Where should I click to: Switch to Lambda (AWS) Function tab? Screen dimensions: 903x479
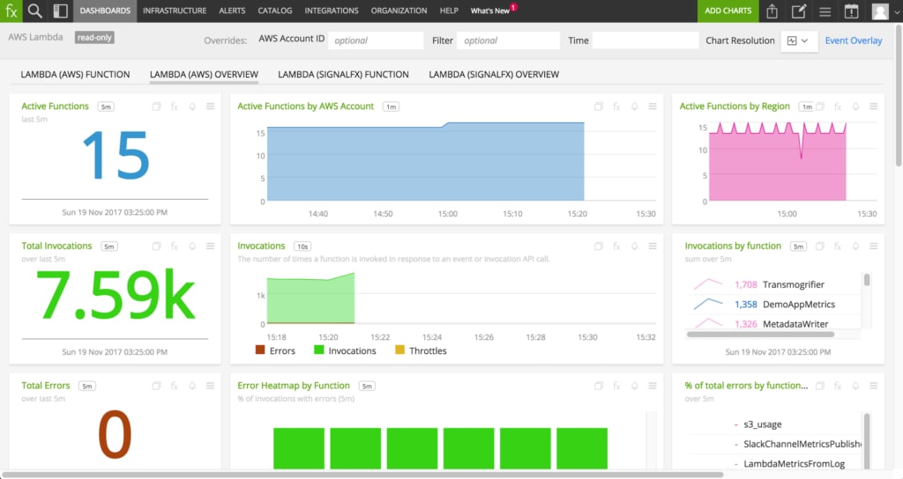tap(76, 75)
